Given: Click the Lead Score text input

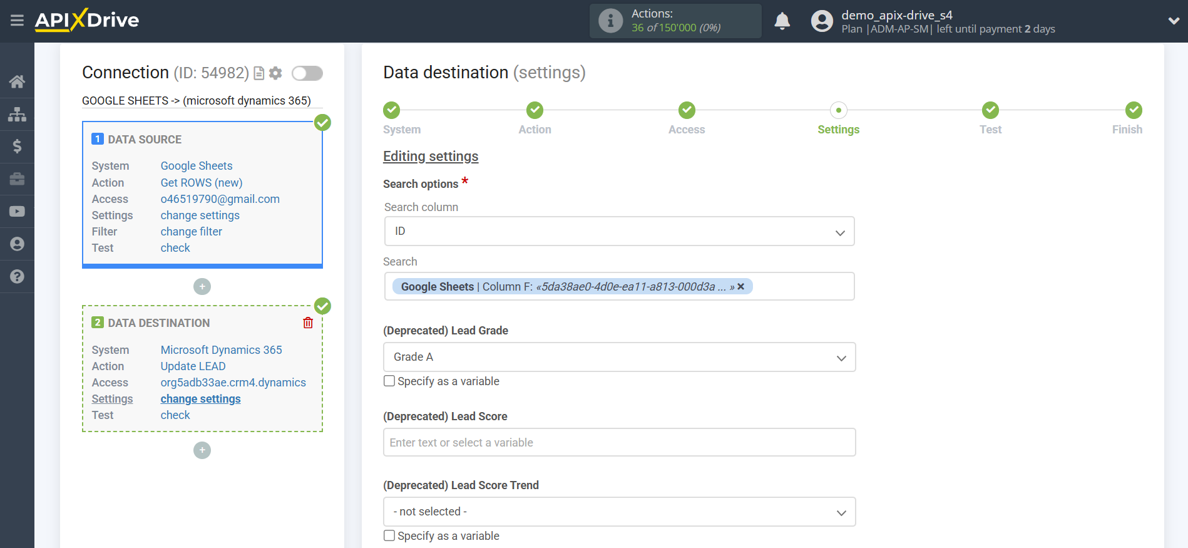Looking at the screenshot, I should click(619, 442).
